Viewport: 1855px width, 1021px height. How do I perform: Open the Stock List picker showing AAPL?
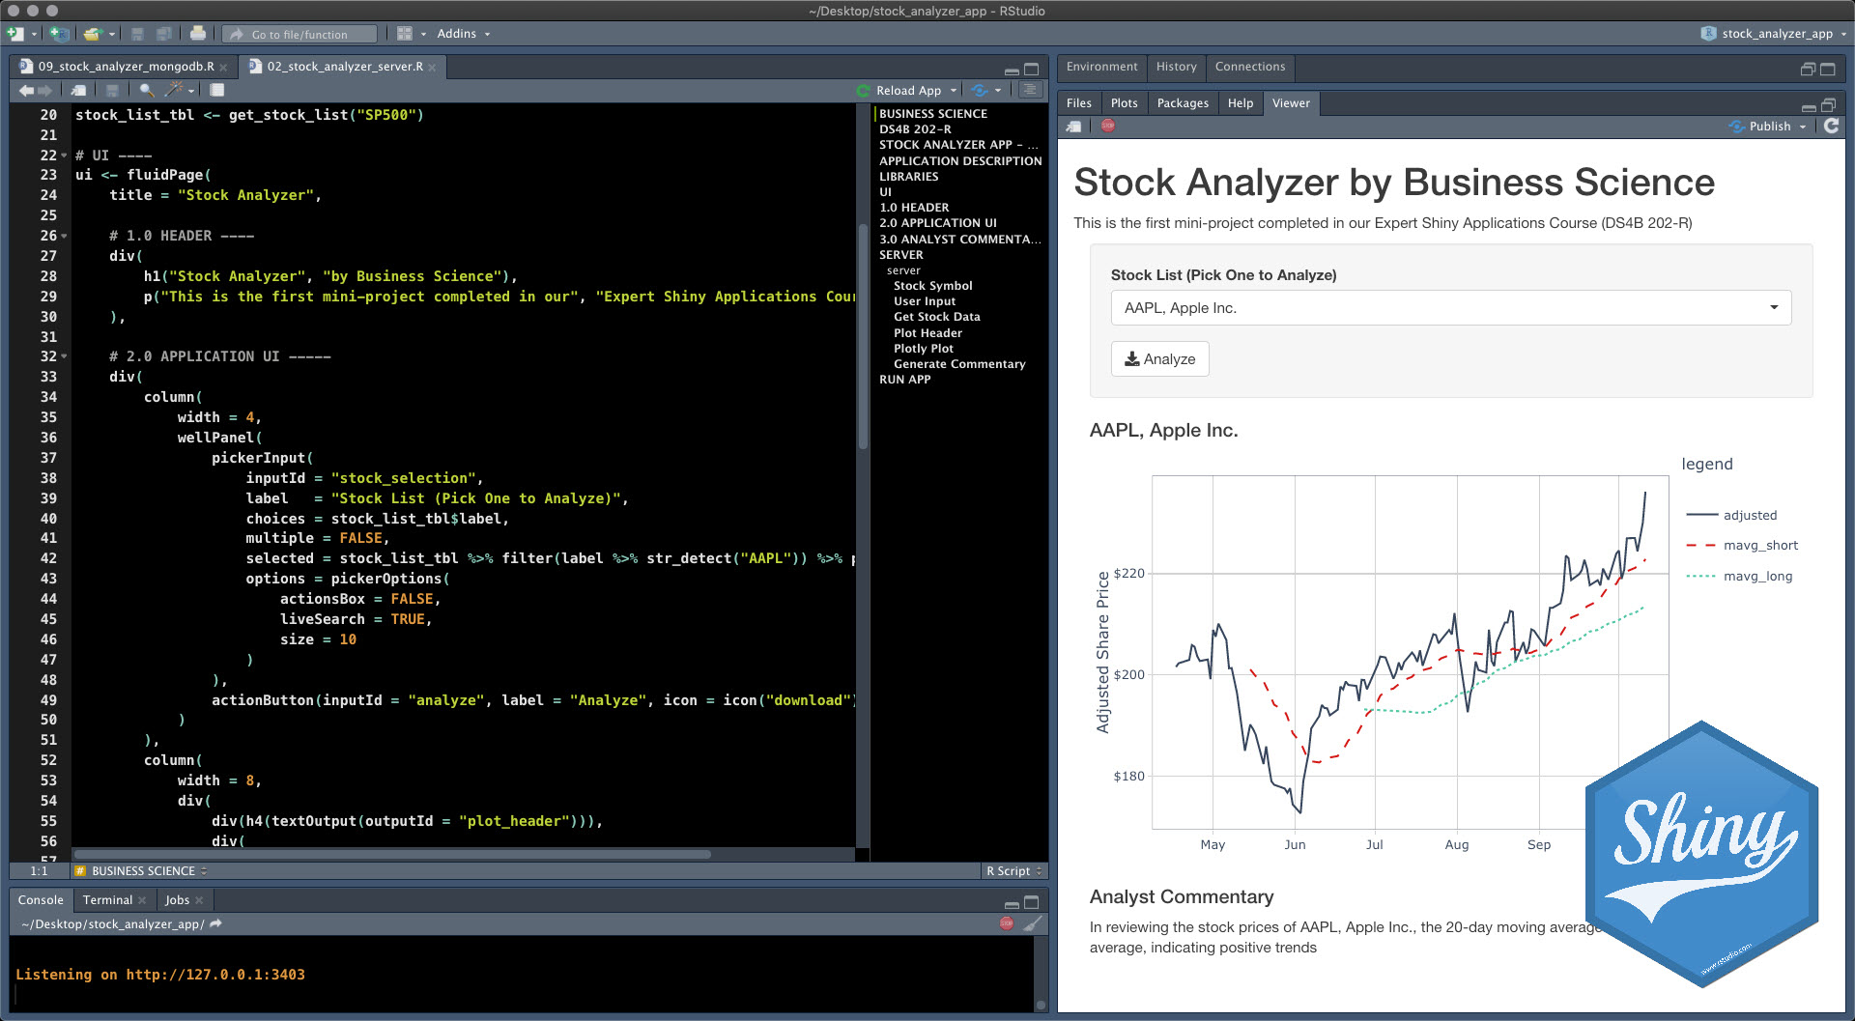coord(1450,308)
